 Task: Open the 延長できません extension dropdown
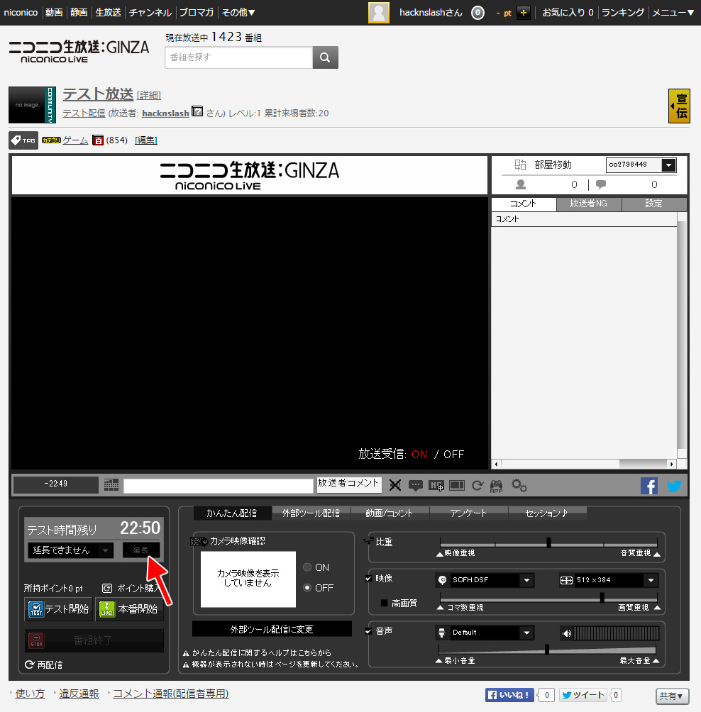click(x=70, y=550)
